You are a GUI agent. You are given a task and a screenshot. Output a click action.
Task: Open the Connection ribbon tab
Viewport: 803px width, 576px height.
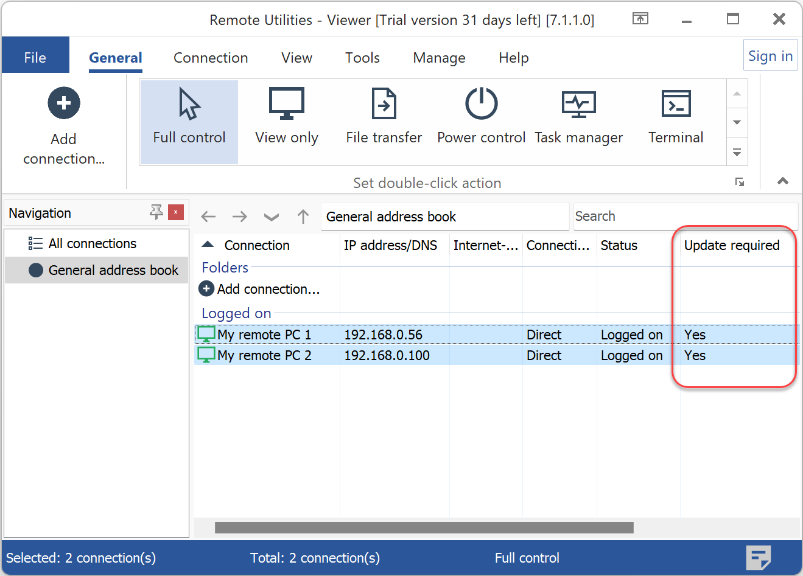point(211,58)
